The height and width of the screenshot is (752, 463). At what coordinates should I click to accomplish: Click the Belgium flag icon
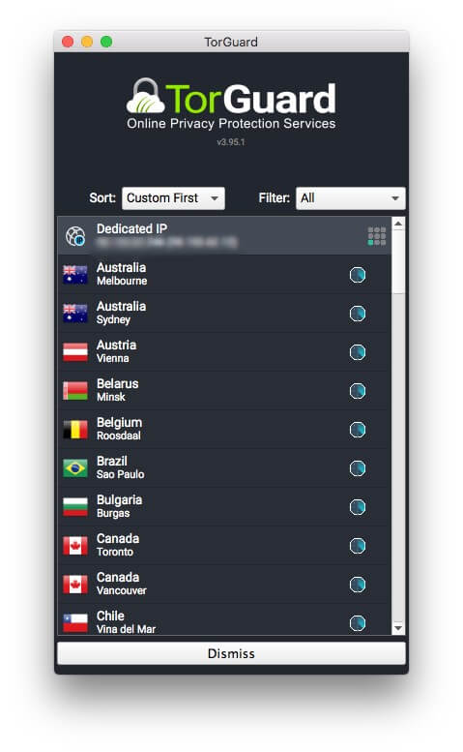[x=75, y=430]
